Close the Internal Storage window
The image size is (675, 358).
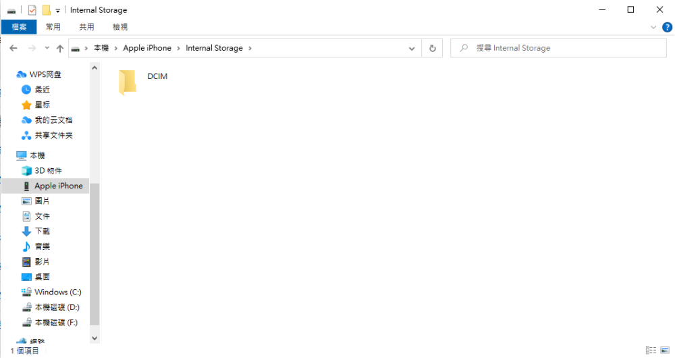[659, 9]
